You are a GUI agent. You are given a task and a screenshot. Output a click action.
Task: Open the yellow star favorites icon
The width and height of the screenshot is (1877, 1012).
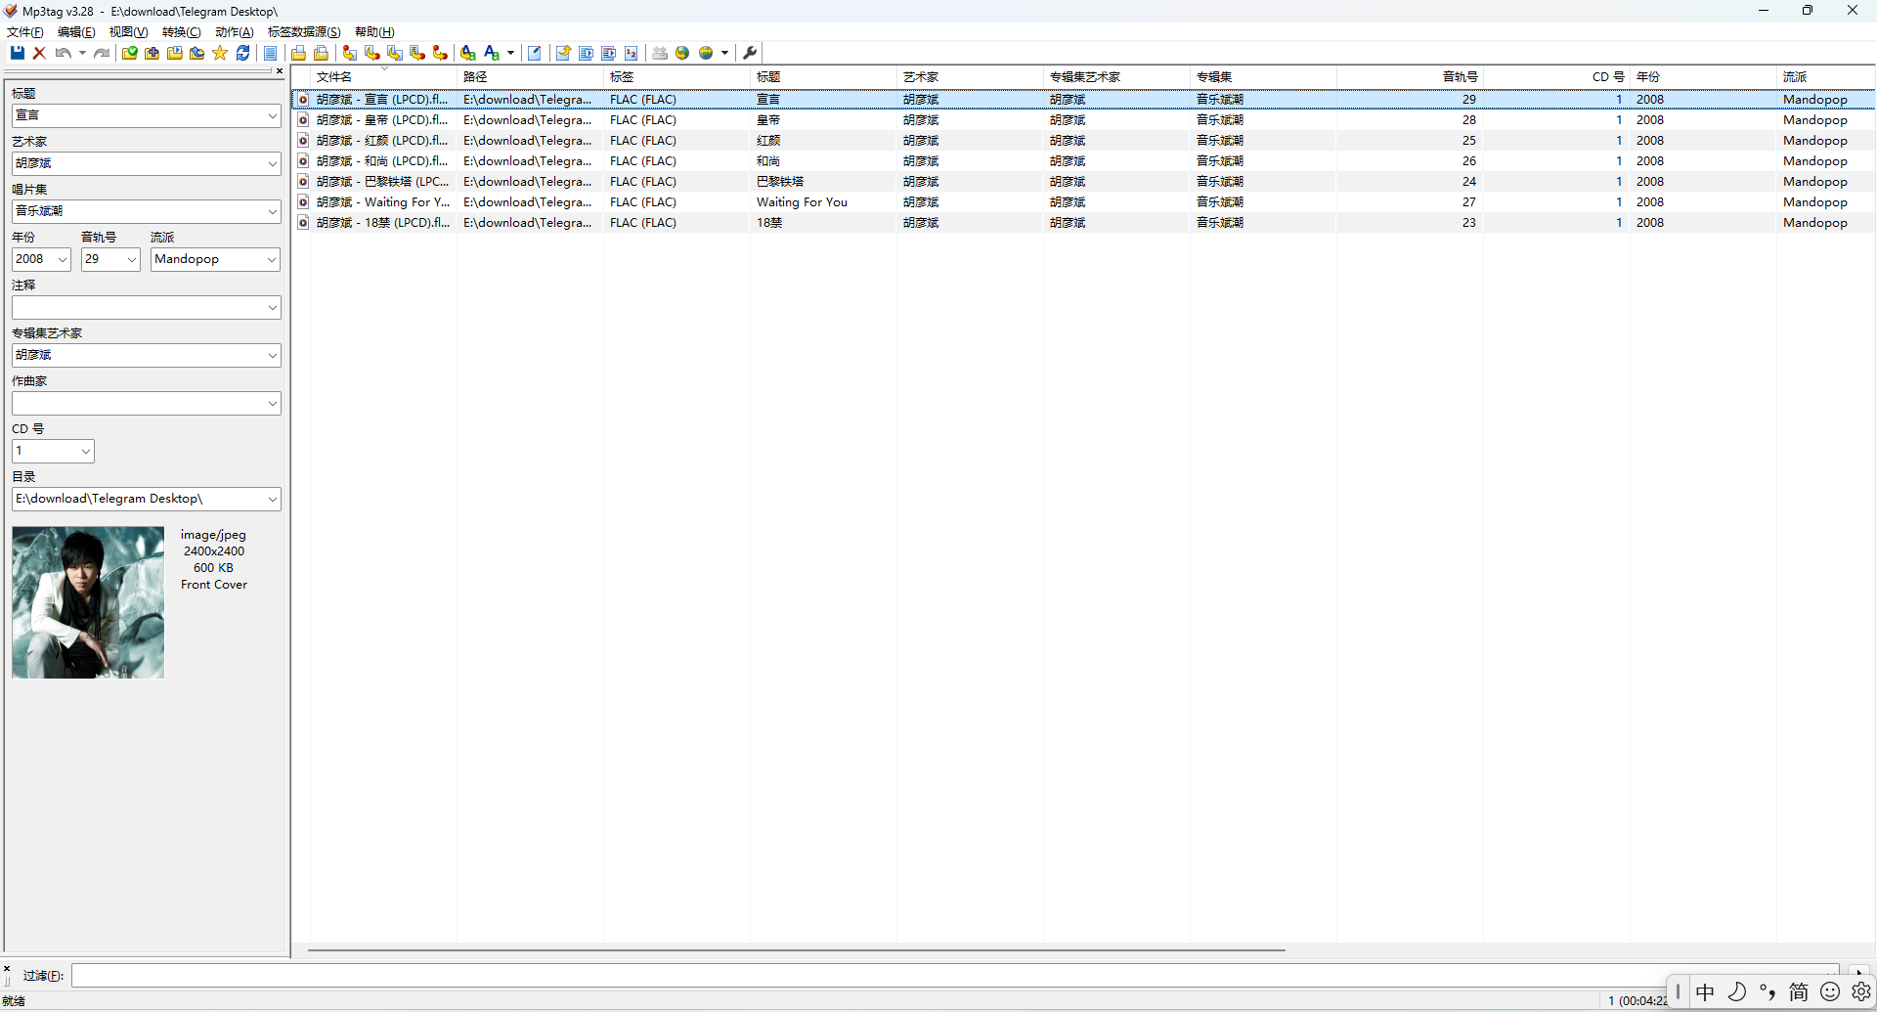[220, 53]
